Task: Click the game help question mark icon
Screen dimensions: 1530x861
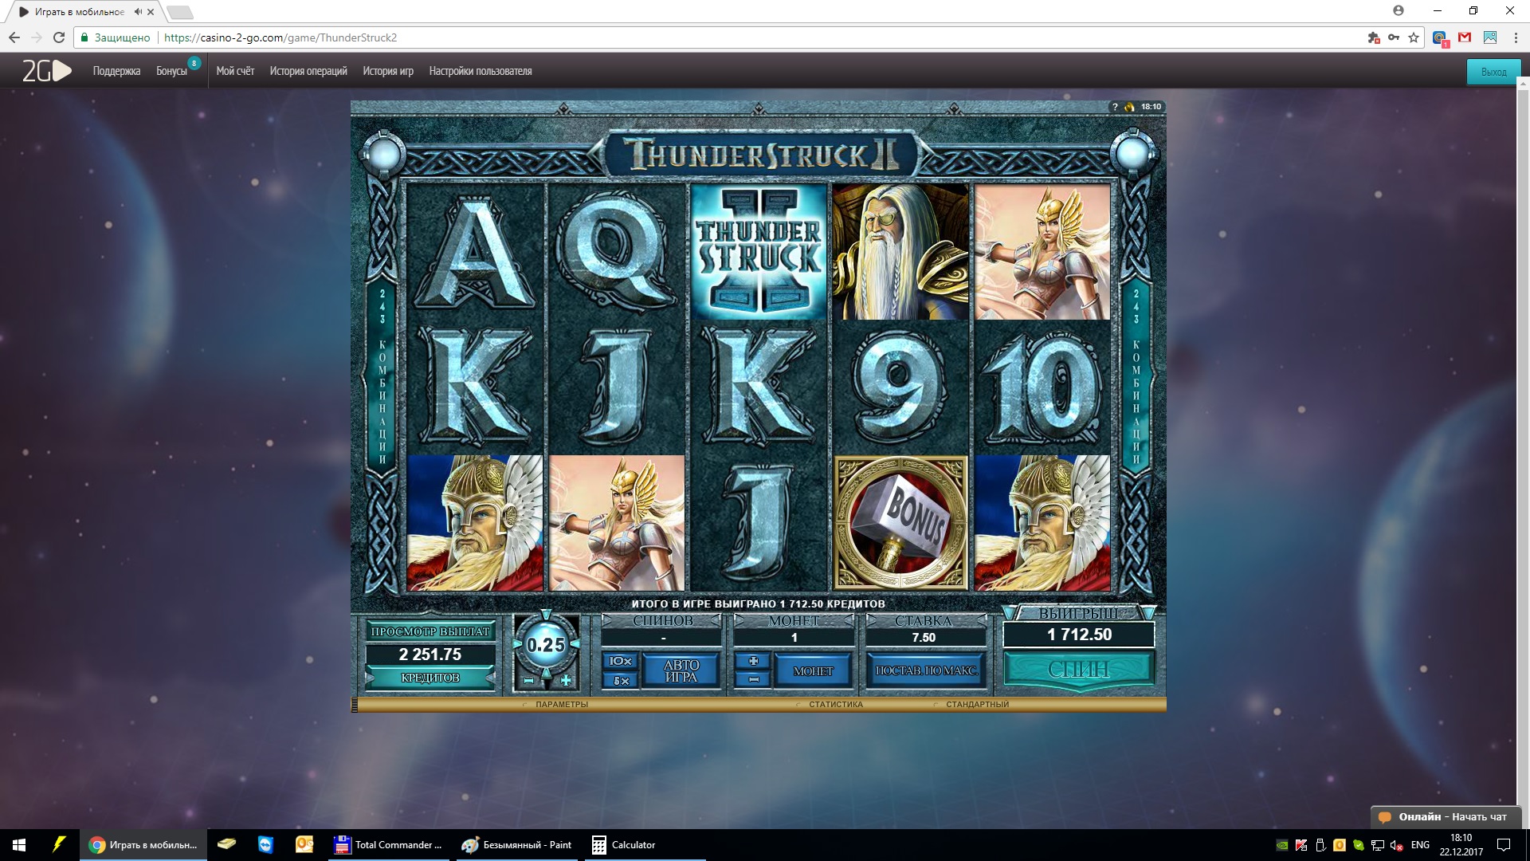Action: 1115,107
